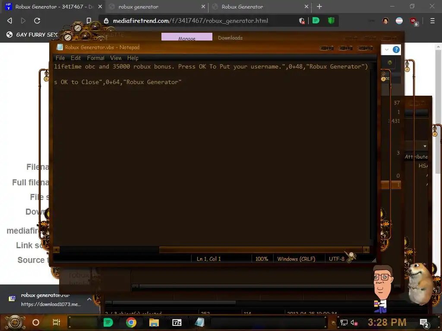Expand the ribbon chevron beside help icon
This screenshot has height=331, width=442.
point(387,50)
